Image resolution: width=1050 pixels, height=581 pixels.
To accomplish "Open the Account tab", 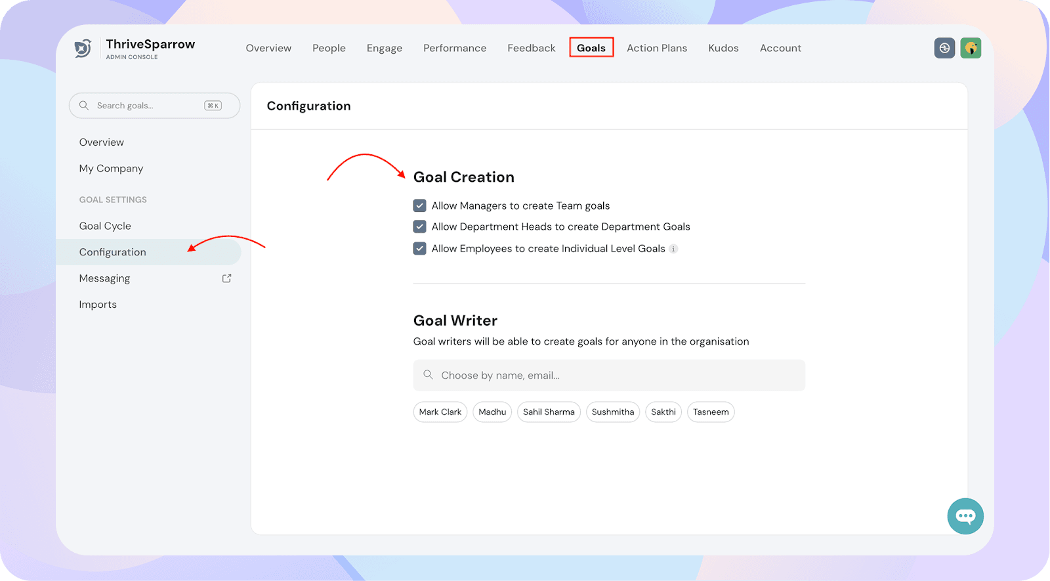I will tap(780, 48).
